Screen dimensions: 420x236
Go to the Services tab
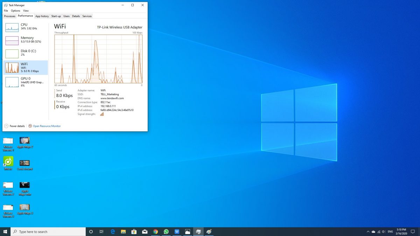[x=87, y=16]
